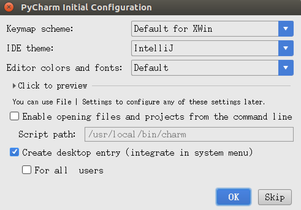Click the blue arrow on Editor colors dropdown
The width and height of the screenshot is (301, 210).
(286, 68)
